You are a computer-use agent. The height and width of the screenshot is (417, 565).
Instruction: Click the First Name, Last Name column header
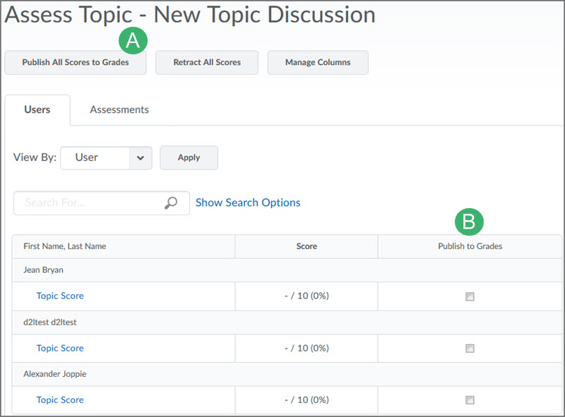tap(66, 246)
